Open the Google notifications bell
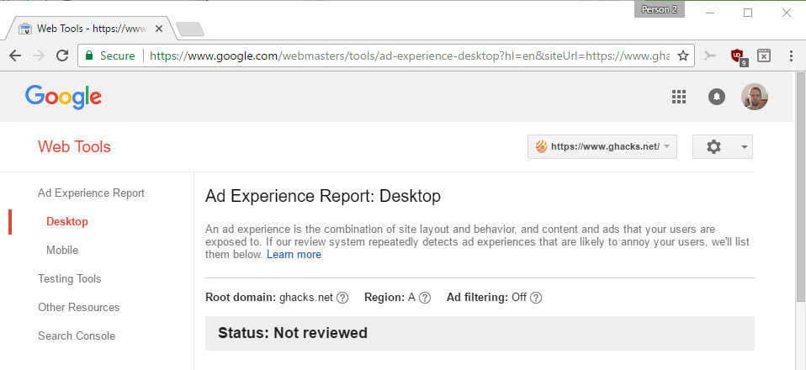Screen dimensions: 806x370 click(x=717, y=97)
